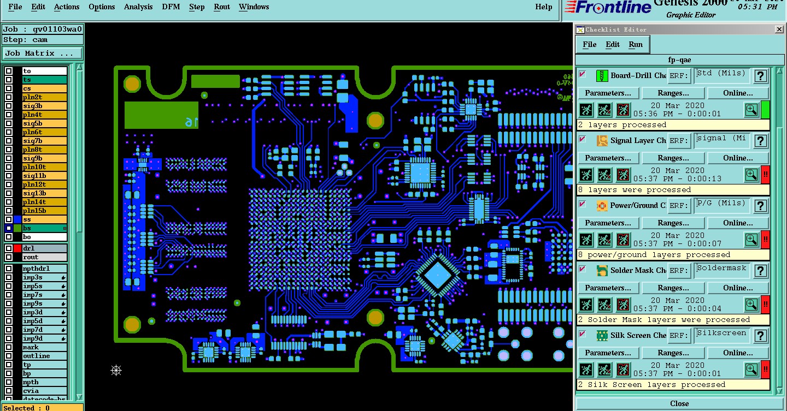Viewport: 787px width, 411px height.
Task: Open help for Solder Mask check
Action: tap(760, 271)
